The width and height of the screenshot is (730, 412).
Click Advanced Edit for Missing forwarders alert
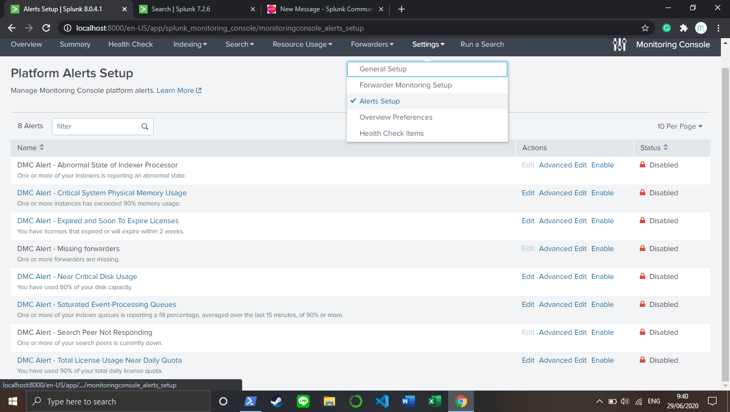(563, 249)
